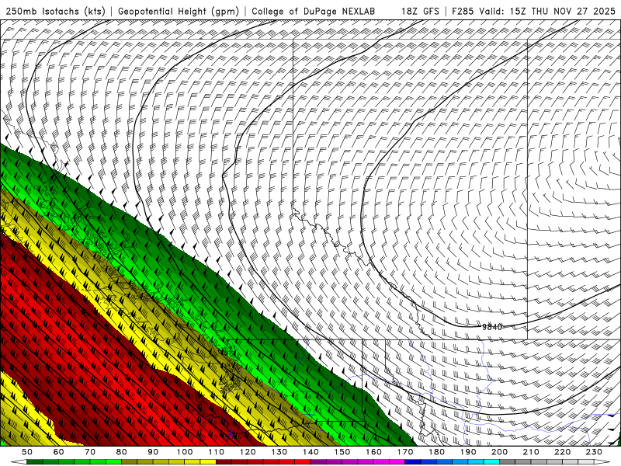Viewport: 621px width, 466px height.
Task: Select the bright yellow swatch in the color bar
Action: tap(208, 461)
